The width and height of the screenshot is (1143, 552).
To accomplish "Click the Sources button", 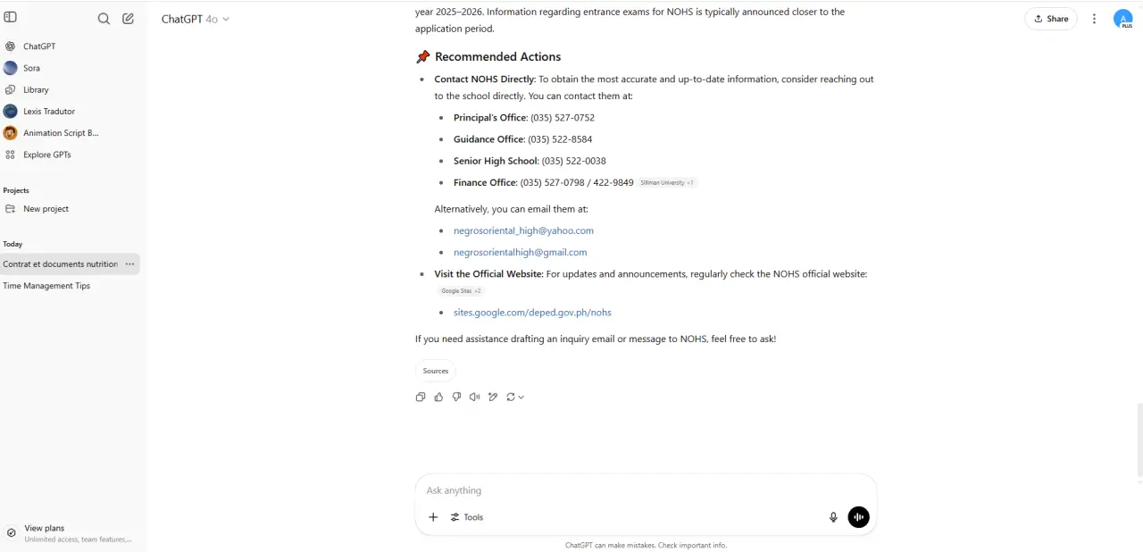I will click(x=436, y=371).
